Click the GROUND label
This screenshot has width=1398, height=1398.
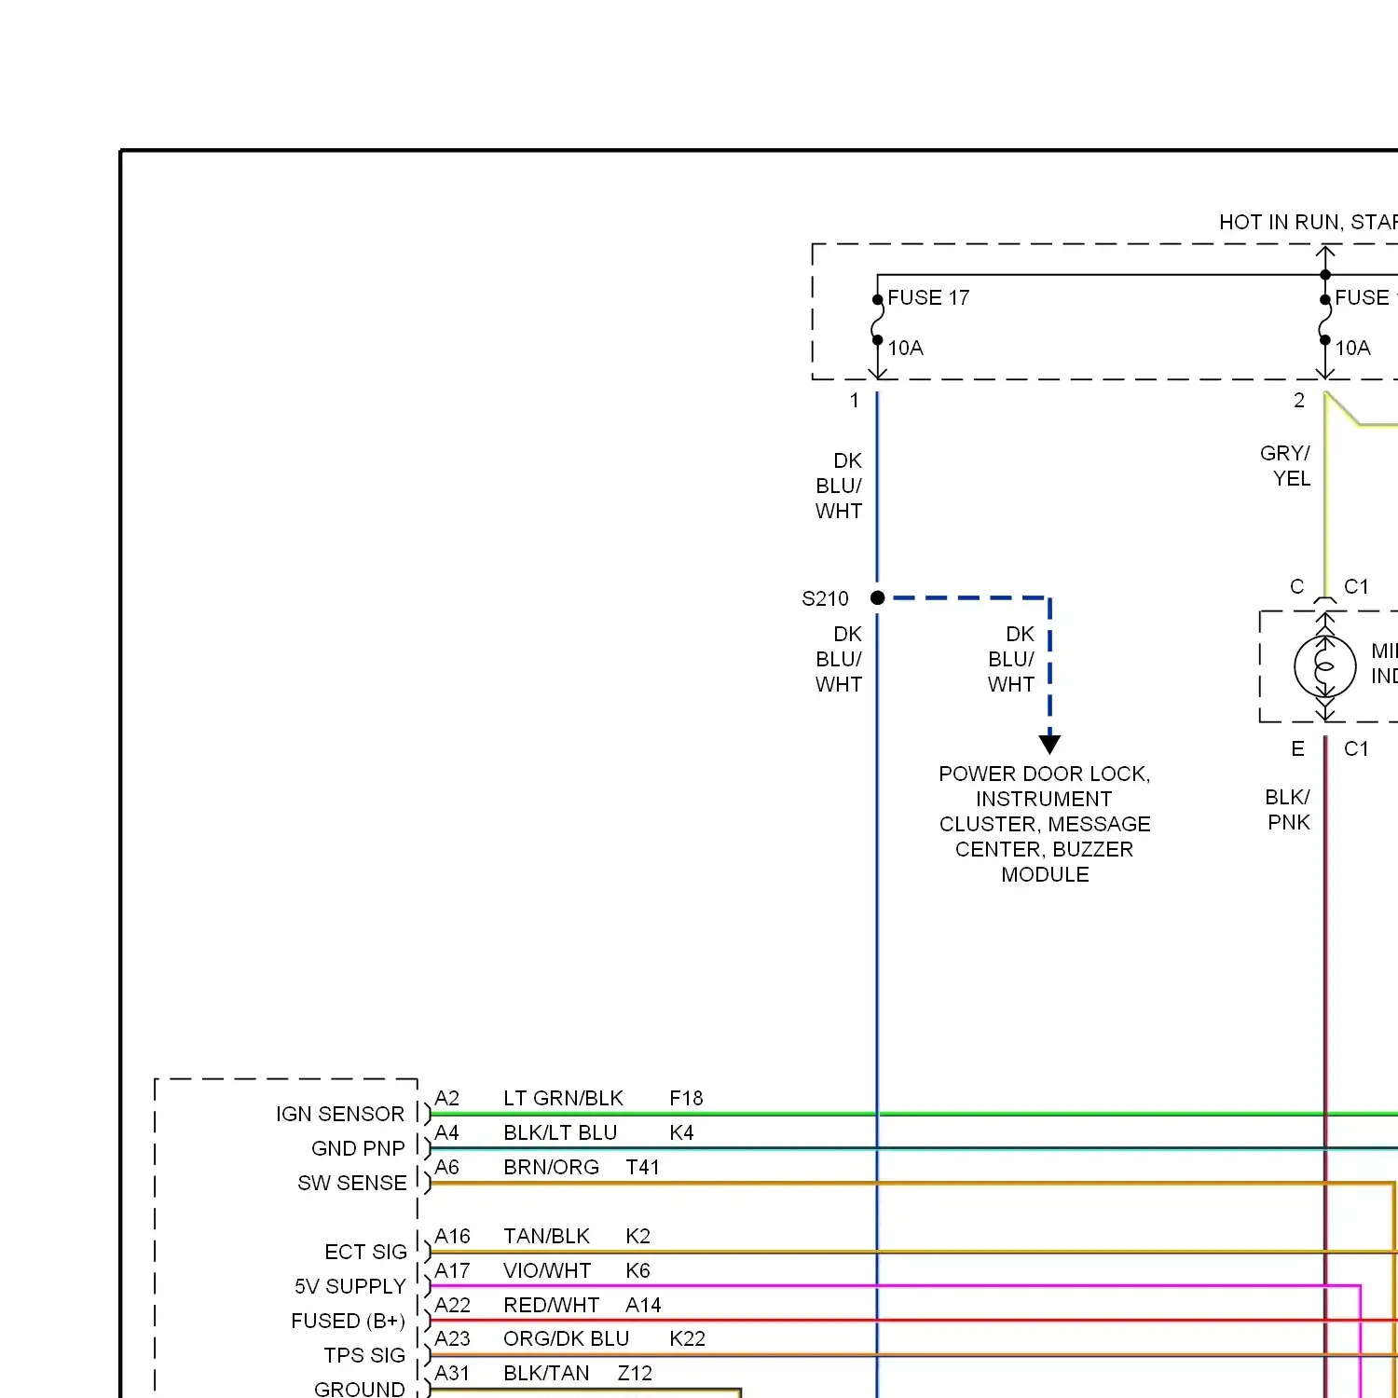[360, 1389]
